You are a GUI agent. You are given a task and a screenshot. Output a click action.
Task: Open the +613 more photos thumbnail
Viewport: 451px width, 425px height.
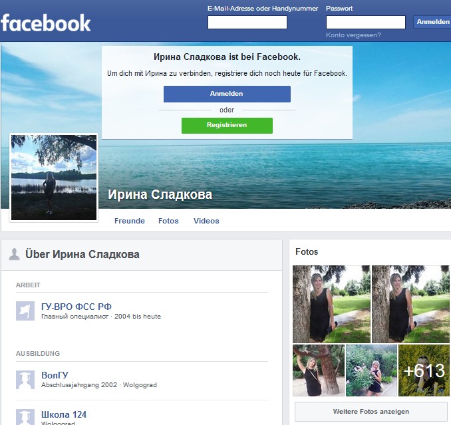point(424,370)
